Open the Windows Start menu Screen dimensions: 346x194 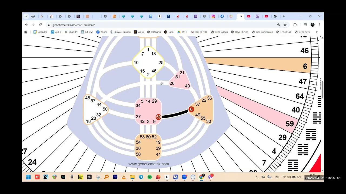28,177
